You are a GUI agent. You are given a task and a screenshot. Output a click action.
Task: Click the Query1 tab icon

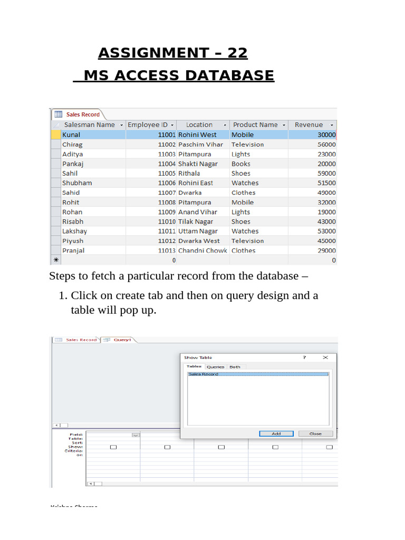(107, 340)
